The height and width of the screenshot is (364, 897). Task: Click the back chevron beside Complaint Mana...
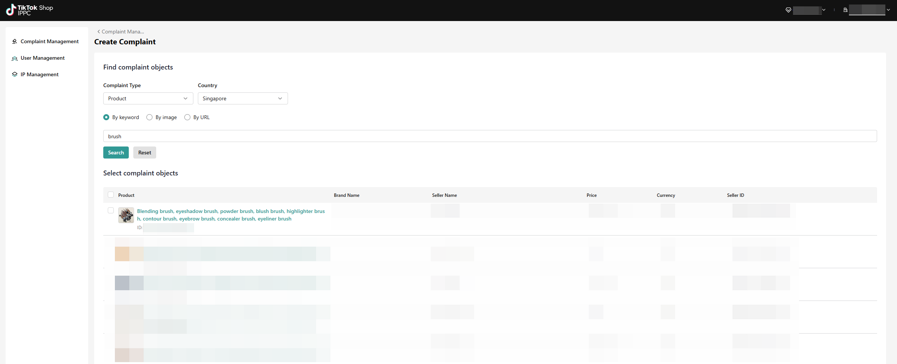98,32
